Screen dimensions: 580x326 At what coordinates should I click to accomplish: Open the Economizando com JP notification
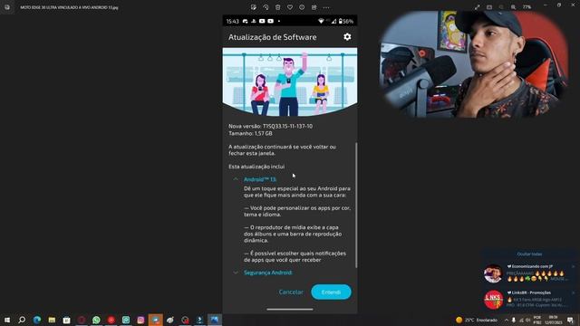click(x=528, y=273)
